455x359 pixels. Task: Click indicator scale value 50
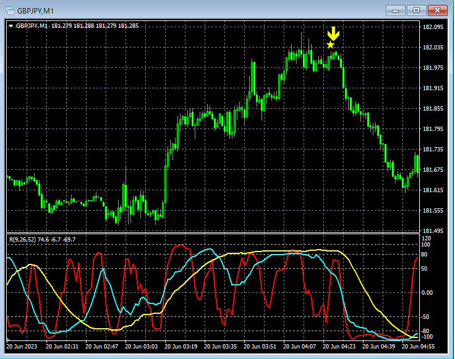(424, 269)
